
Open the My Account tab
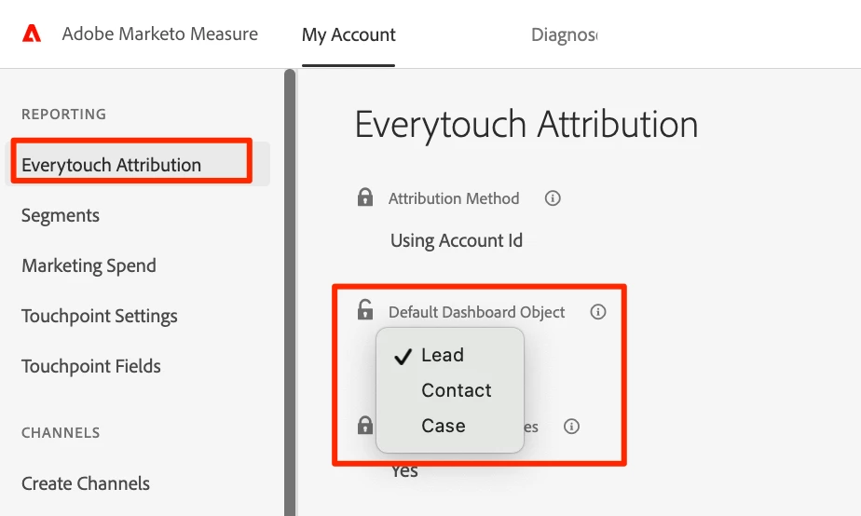pos(348,34)
